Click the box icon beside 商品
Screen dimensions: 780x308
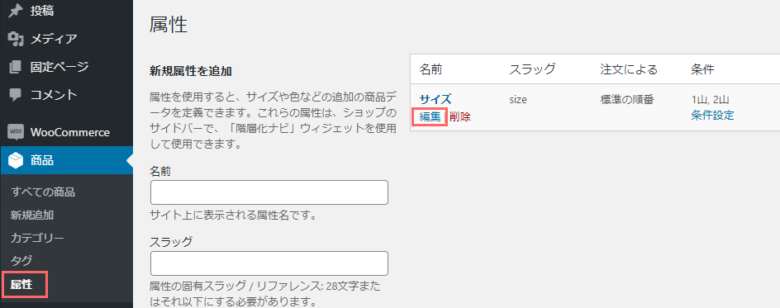(16, 160)
